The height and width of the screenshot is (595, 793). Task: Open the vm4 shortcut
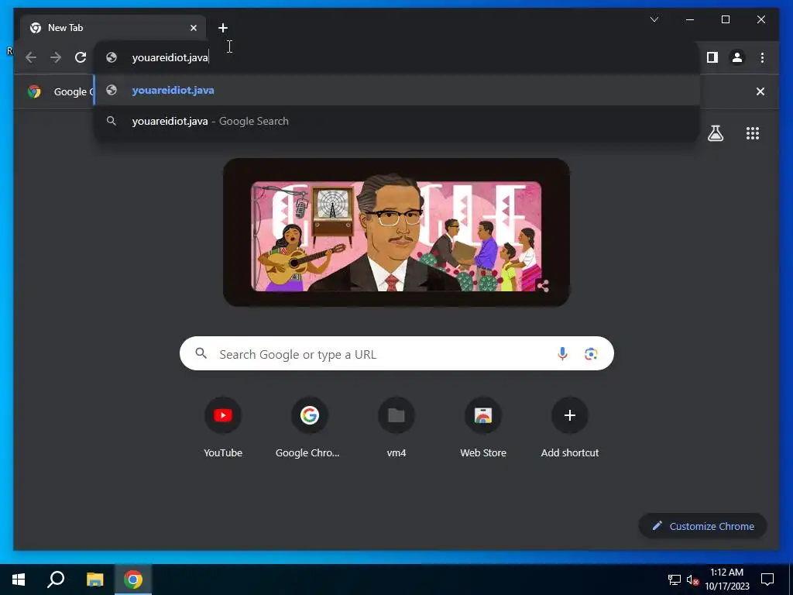click(x=396, y=428)
